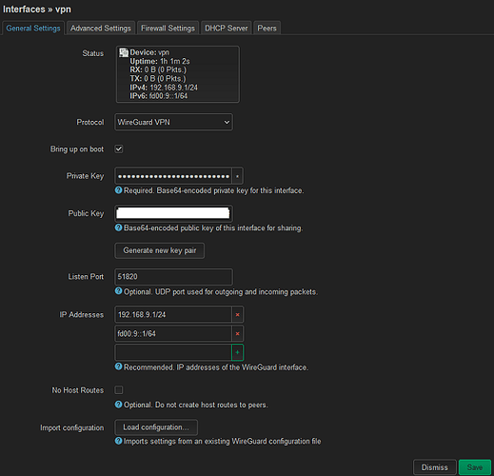Open the DHCP Server tab
The height and width of the screenshot is (476, 494).
coord(227,29)
